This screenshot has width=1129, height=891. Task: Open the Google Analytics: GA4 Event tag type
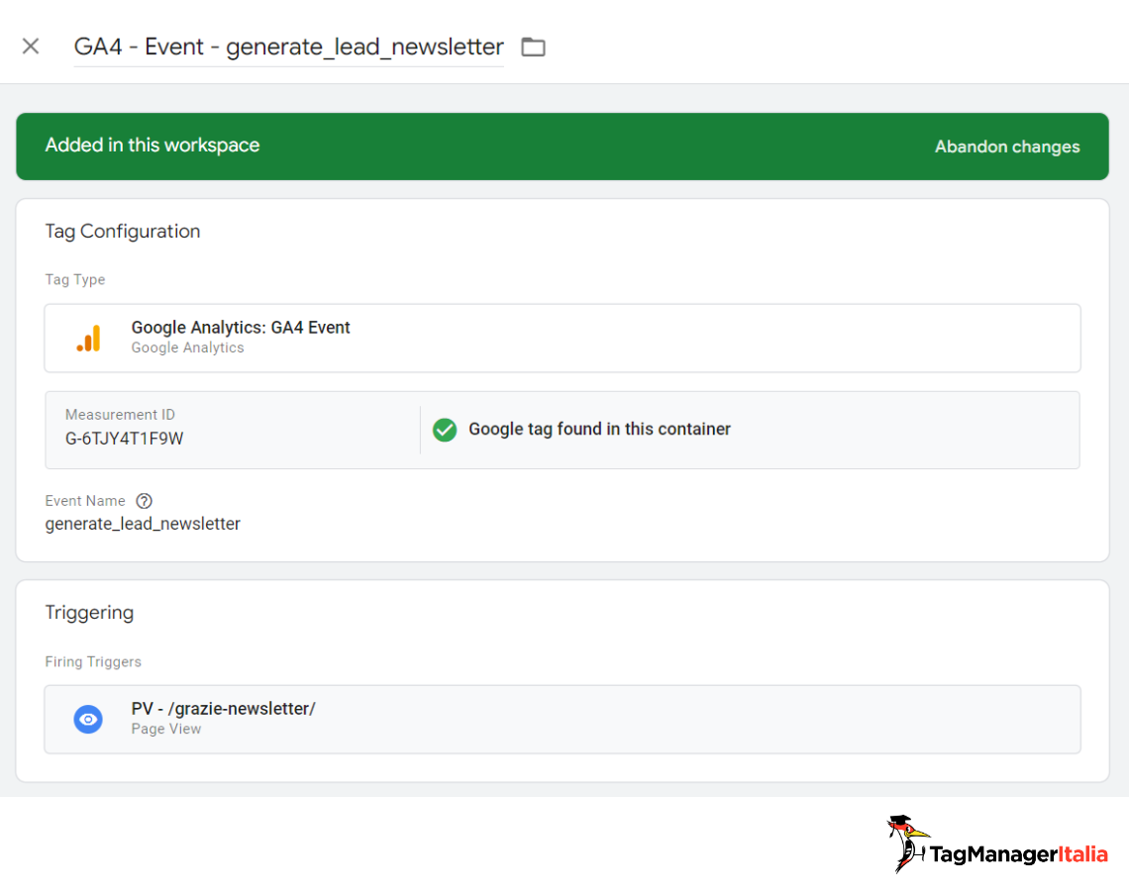[x=563, y=339]
